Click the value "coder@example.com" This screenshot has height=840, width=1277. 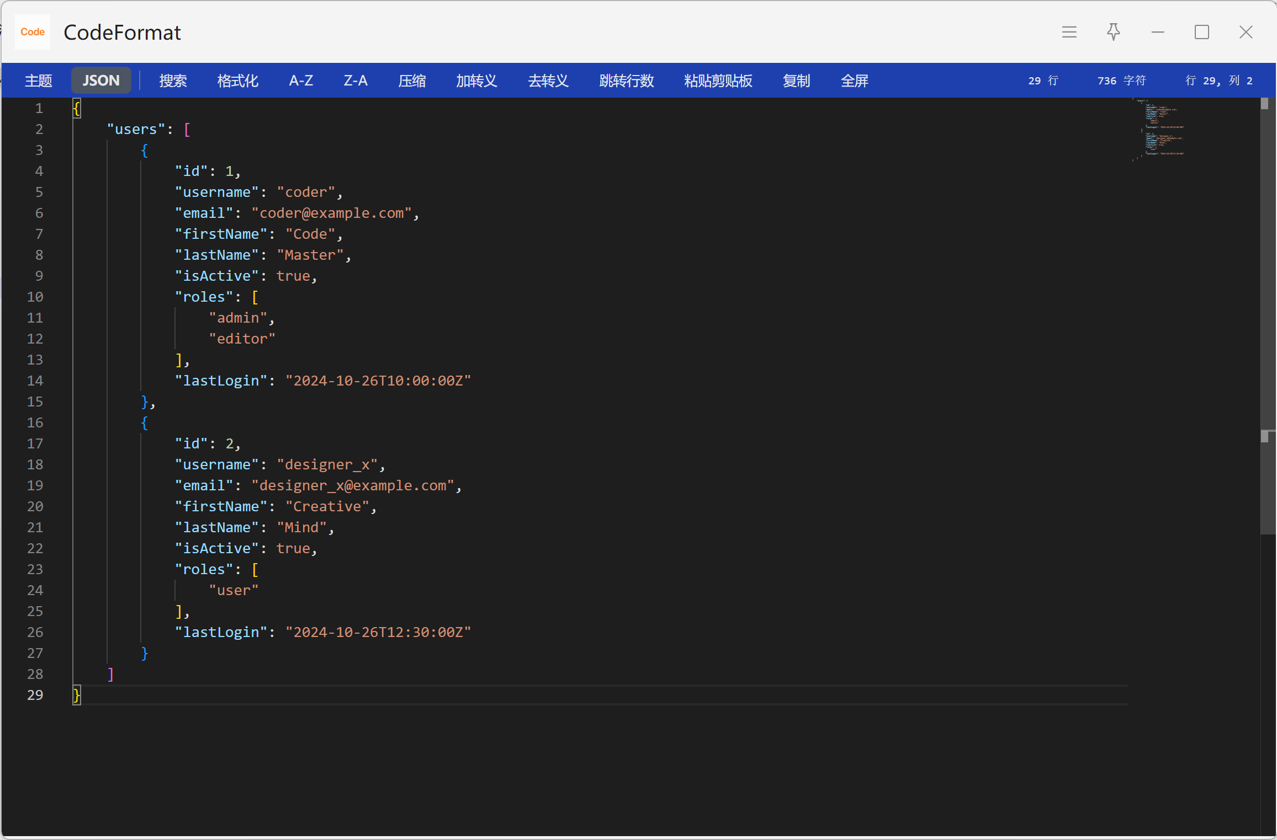point(332,213)
